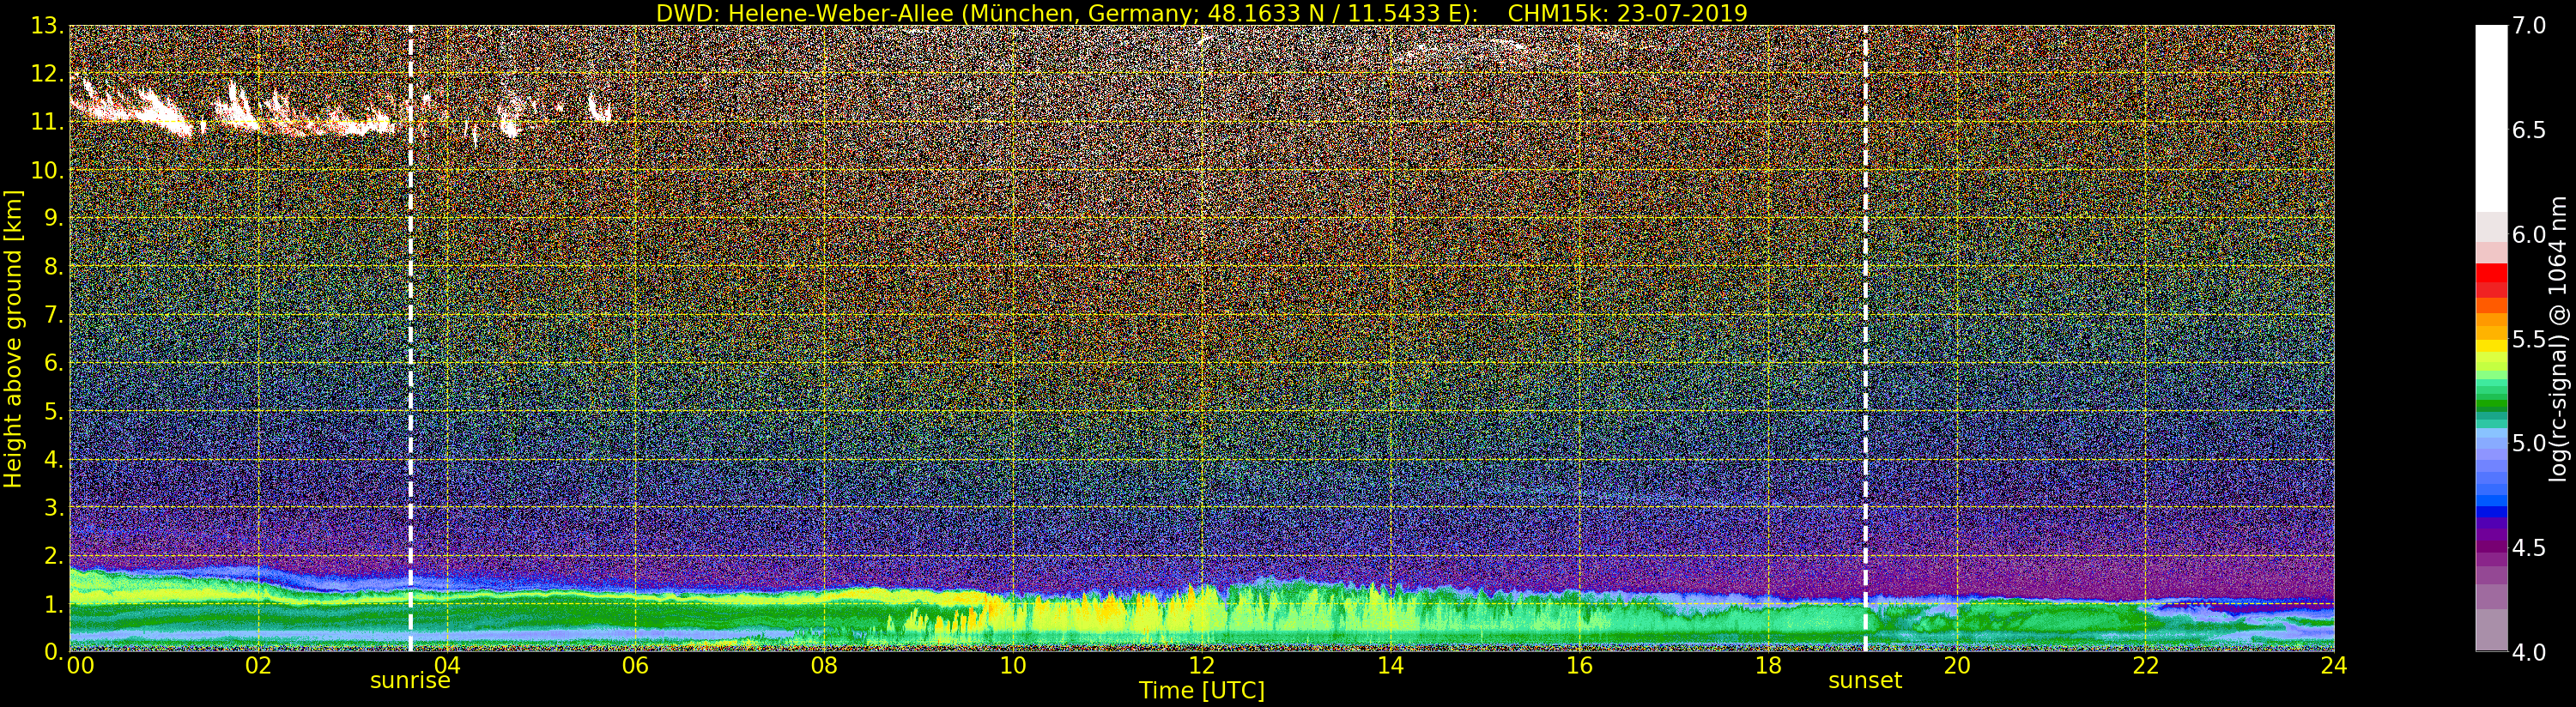Click the height-axis tick label "10."
2576x707 pixels.
(48, 170)
